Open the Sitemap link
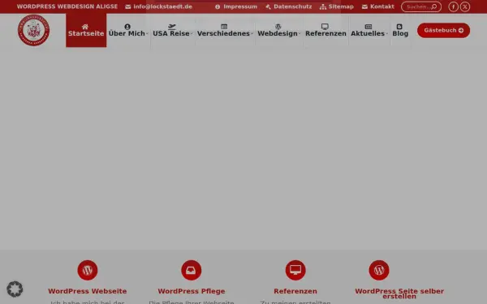 (341, 6)
